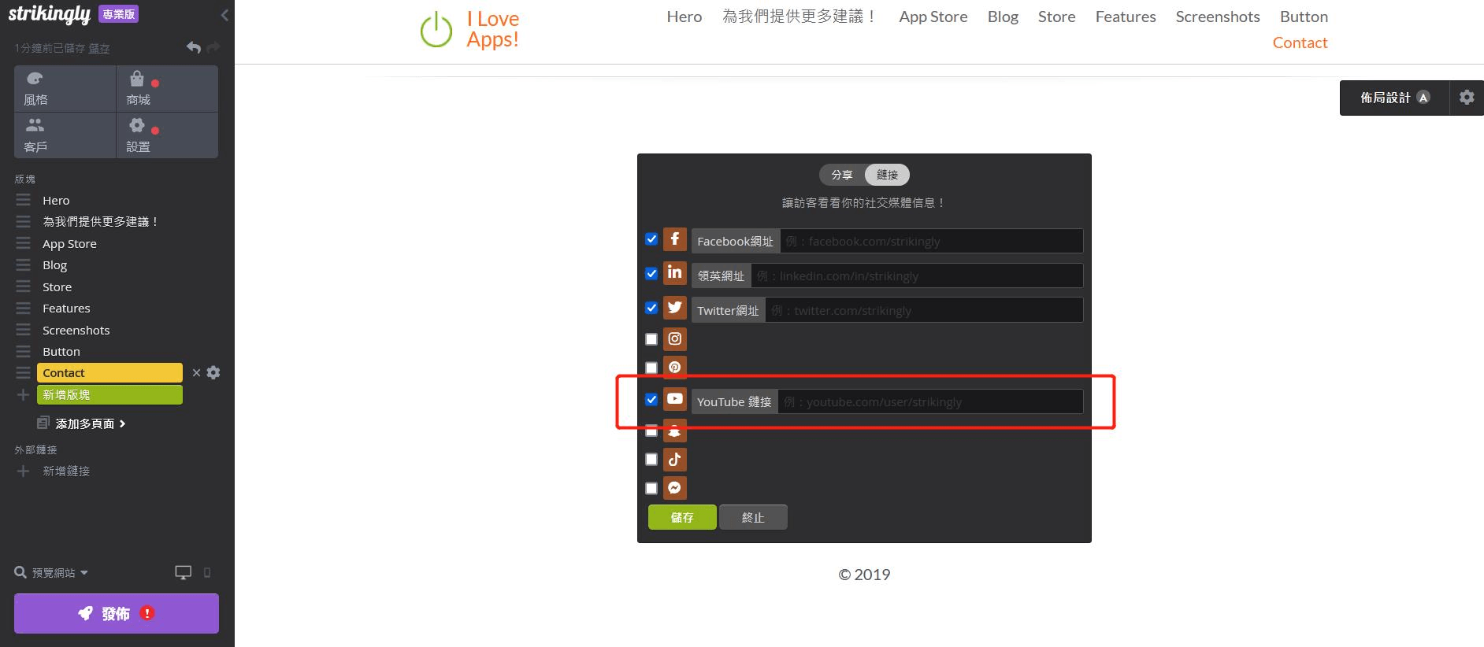Open the 風格 style palette panel

[x=65, y=88]
